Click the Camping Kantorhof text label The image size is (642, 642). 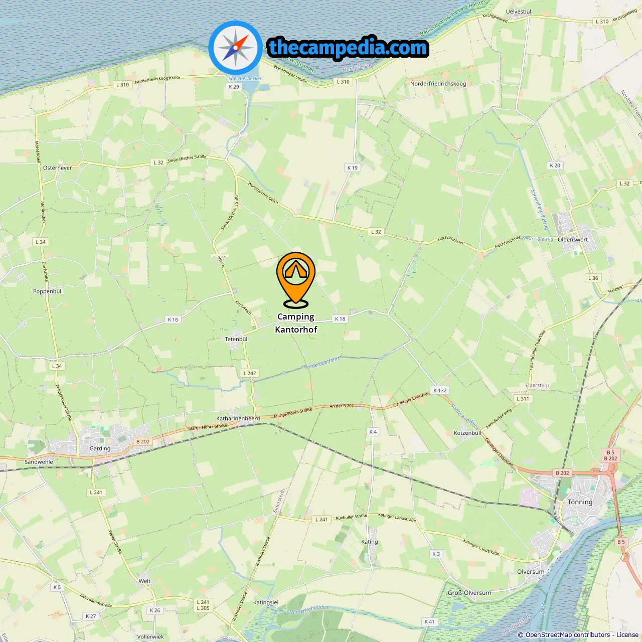(296, 323)
